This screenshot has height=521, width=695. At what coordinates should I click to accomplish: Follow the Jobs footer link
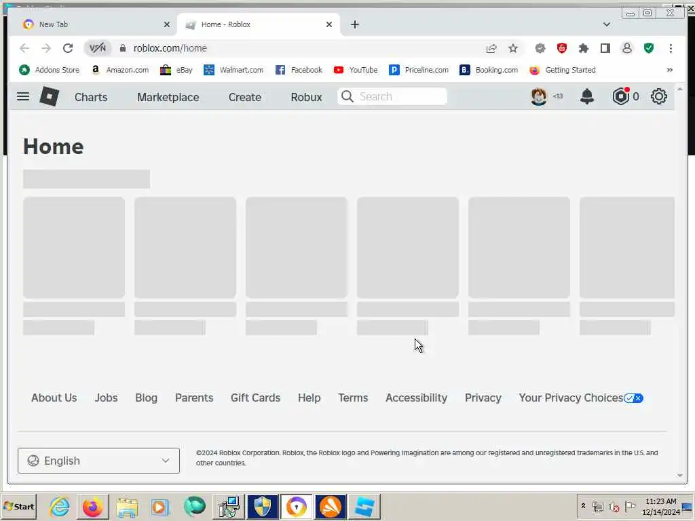tap(106, 398)
